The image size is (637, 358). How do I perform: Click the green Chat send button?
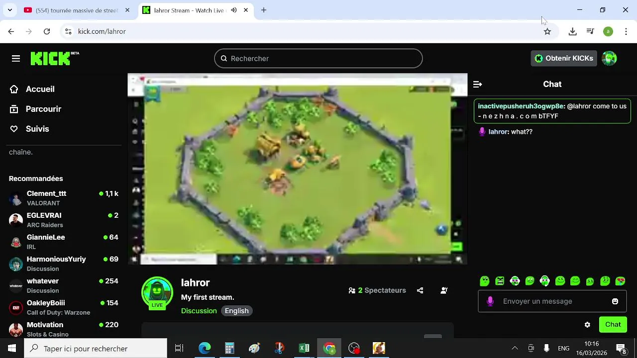tap(613, 325)
